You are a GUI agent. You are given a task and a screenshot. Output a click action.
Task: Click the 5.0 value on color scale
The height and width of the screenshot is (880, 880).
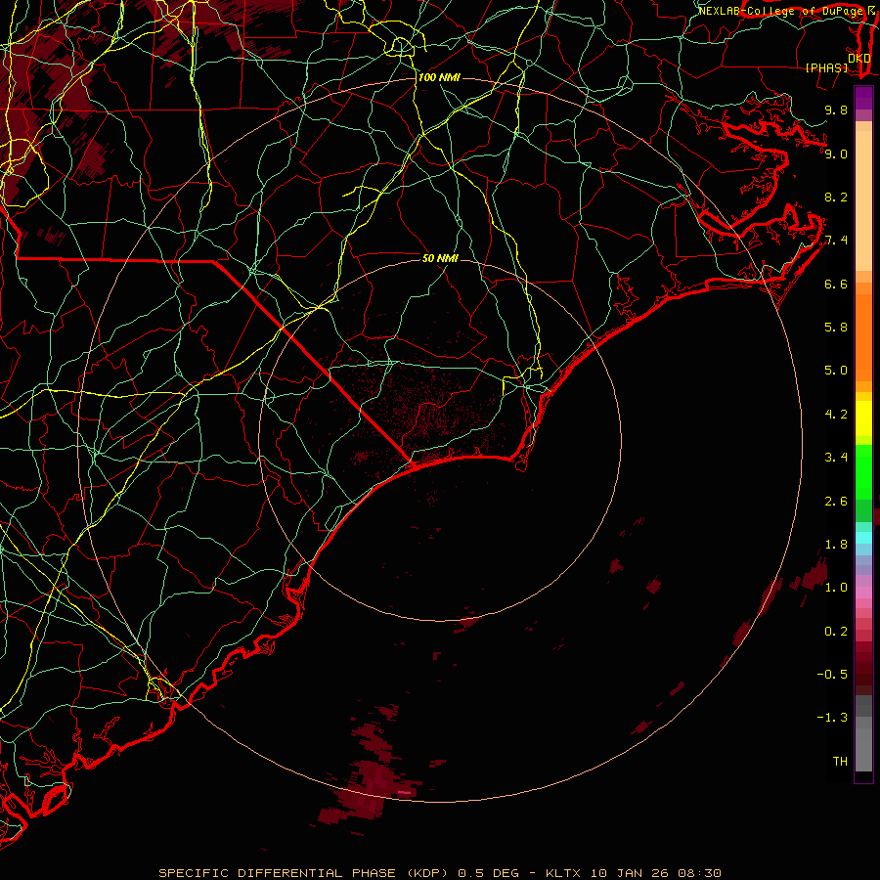point(836,371)
